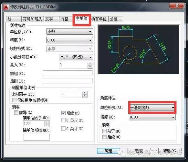
Task: Click the 帮助(H) button
Action: click(x=170, y=151)
